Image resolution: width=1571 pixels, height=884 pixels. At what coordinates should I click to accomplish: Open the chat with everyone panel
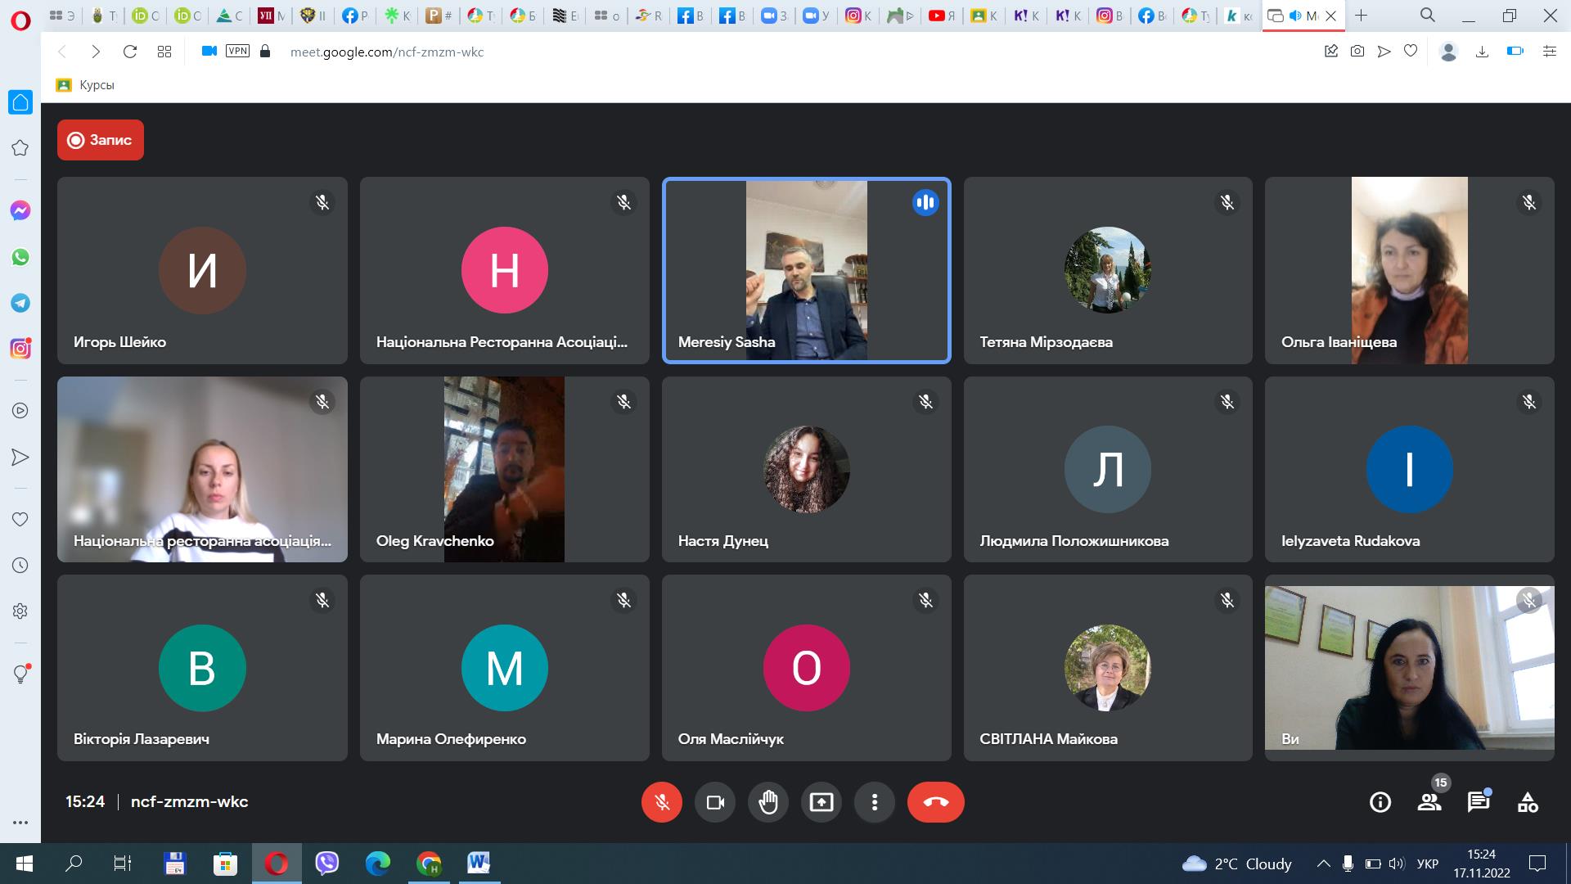[1478, 802]
